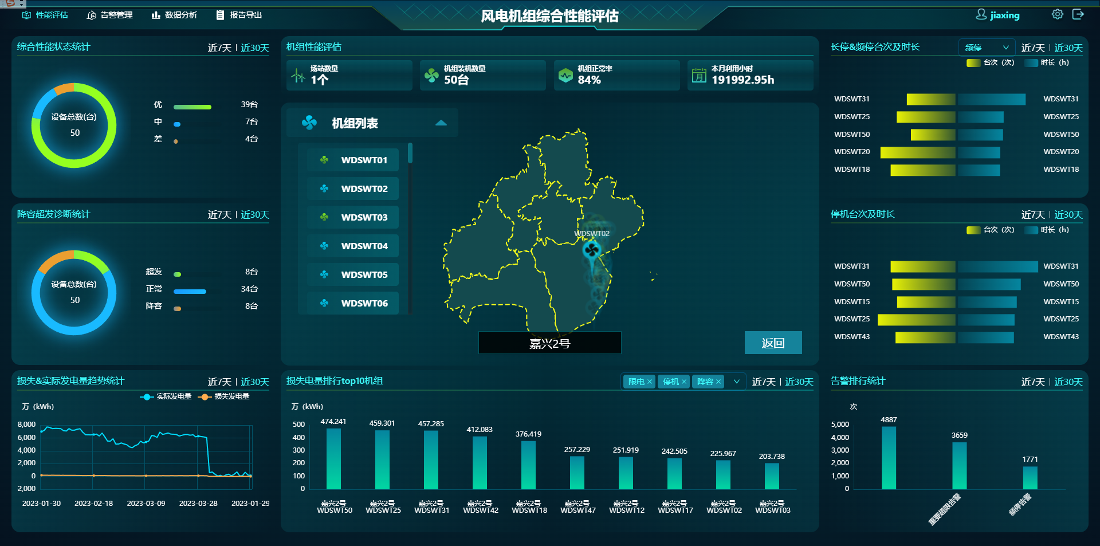Click the logout icon in header

coord(1078,14)
